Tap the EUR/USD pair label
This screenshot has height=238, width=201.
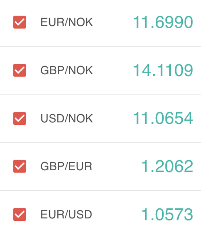coord(67,214)
